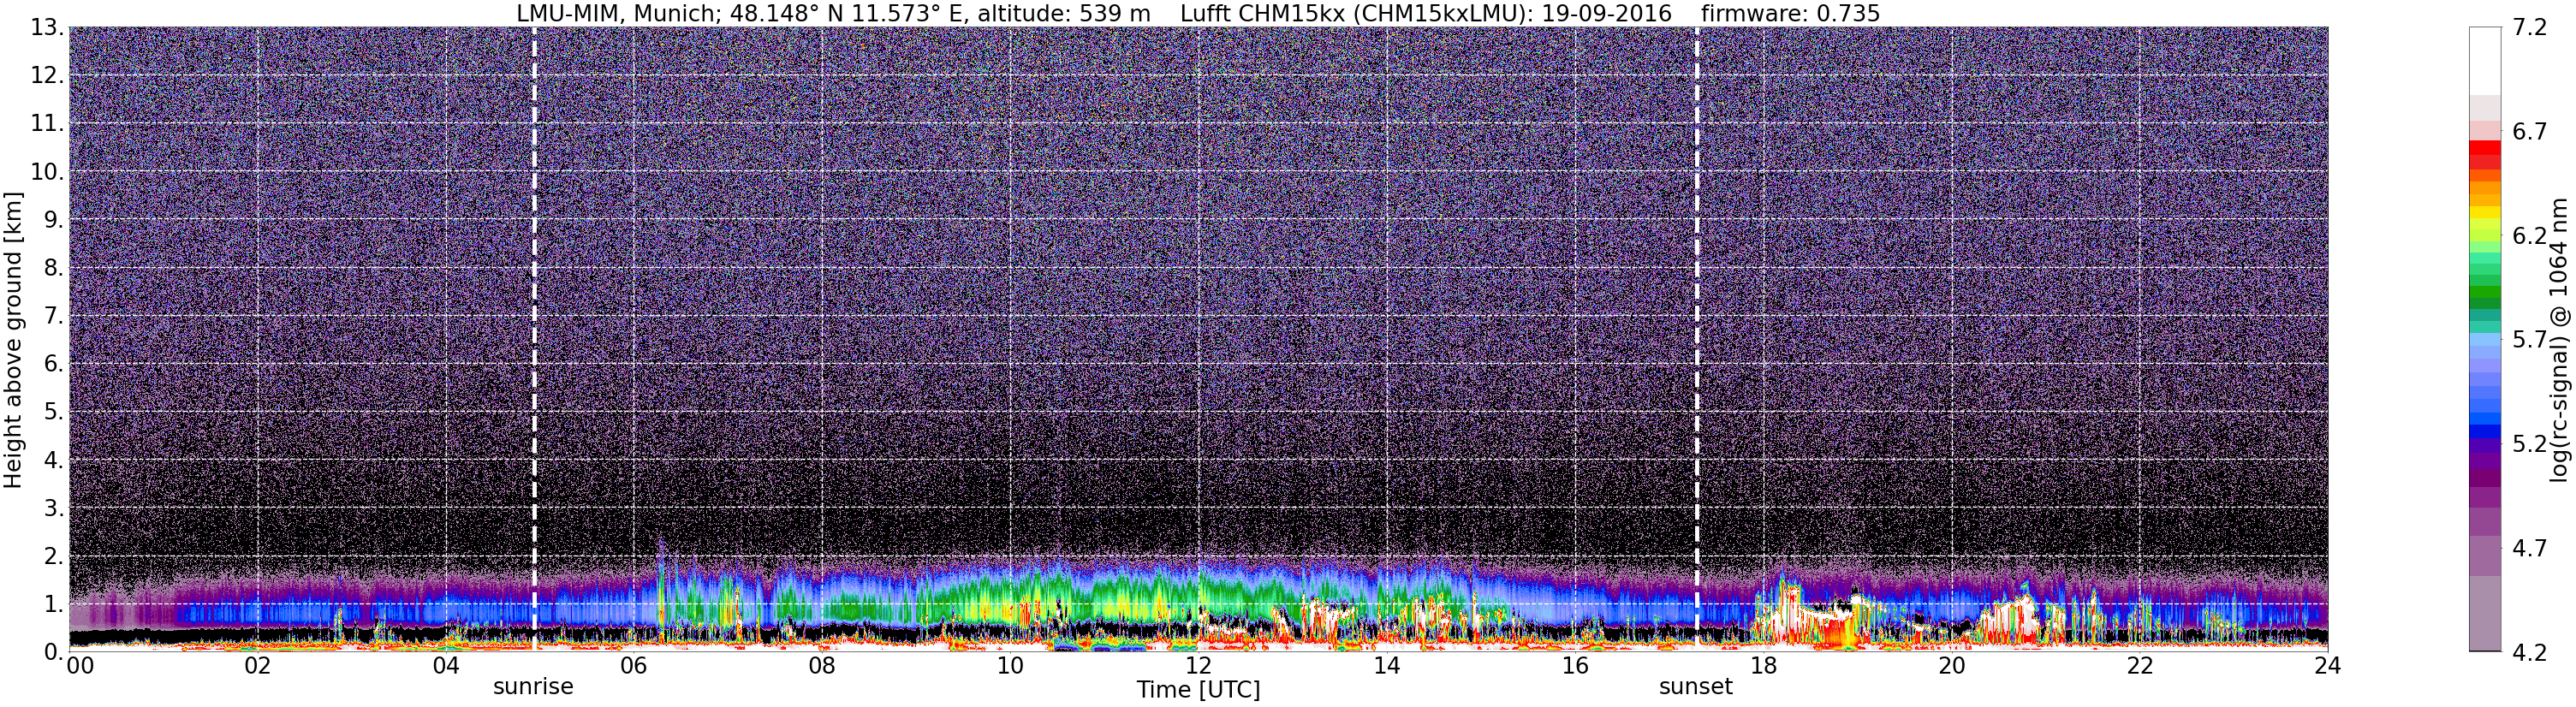
Task: Click the y-axis tick label '6.'
Action: tap(53, 364)
